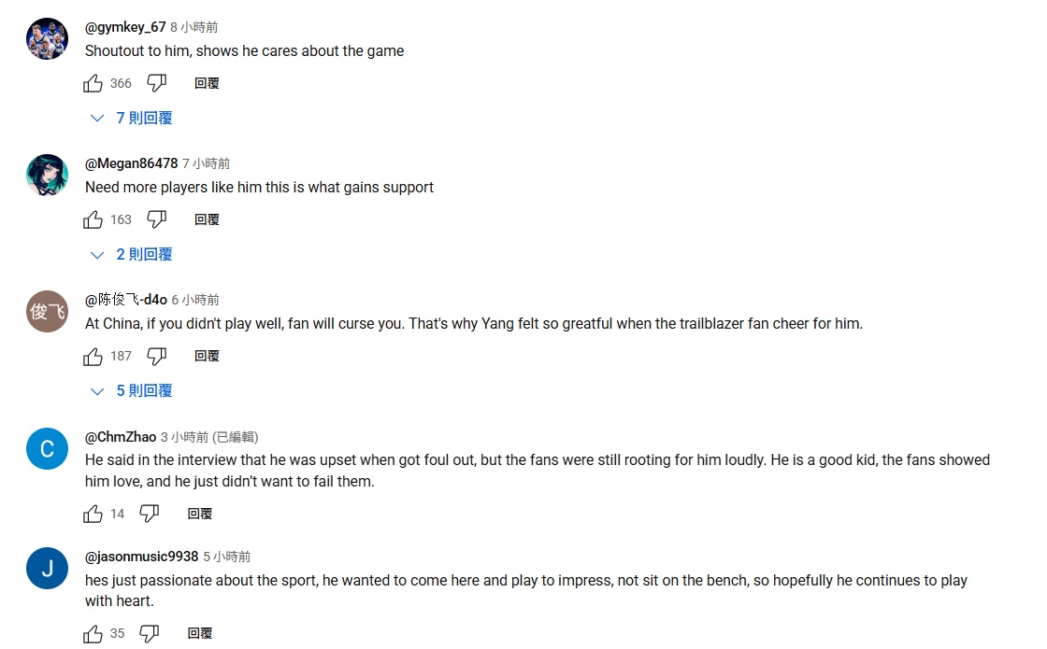Expand the 2 replies under @Megan86478
Viewport: 1047px width, 649px height.
(132, 255)
